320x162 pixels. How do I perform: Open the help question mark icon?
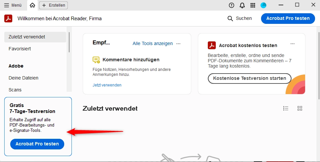tap(231, 5)
